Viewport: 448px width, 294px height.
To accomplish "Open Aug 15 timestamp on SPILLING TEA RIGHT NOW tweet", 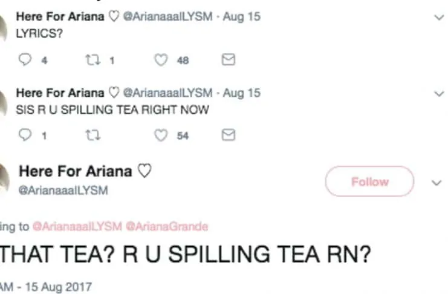I will (241, 93).
